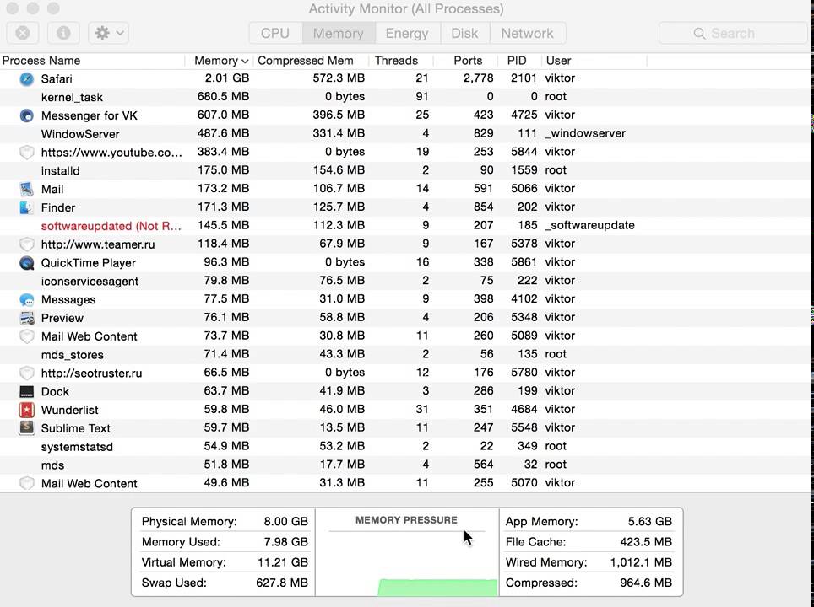This screenshot has width=814, height=607.
Task: Click the red Wunderlist star icon
Action: [x=26, y=410]
